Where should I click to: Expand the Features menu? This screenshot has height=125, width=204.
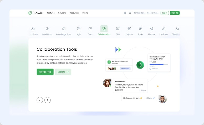(52, 13)
